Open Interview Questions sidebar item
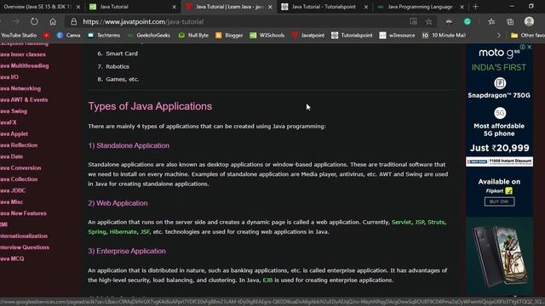Screen dimensions: 545x306 coord(25,247)
